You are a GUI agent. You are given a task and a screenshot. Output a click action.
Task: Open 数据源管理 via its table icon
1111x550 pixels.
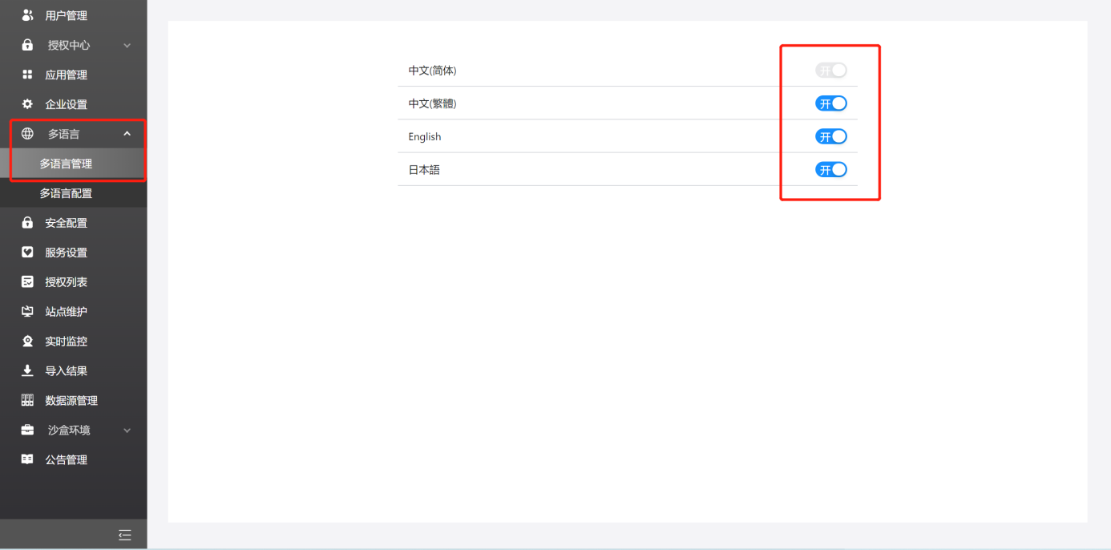pos(27,400)
